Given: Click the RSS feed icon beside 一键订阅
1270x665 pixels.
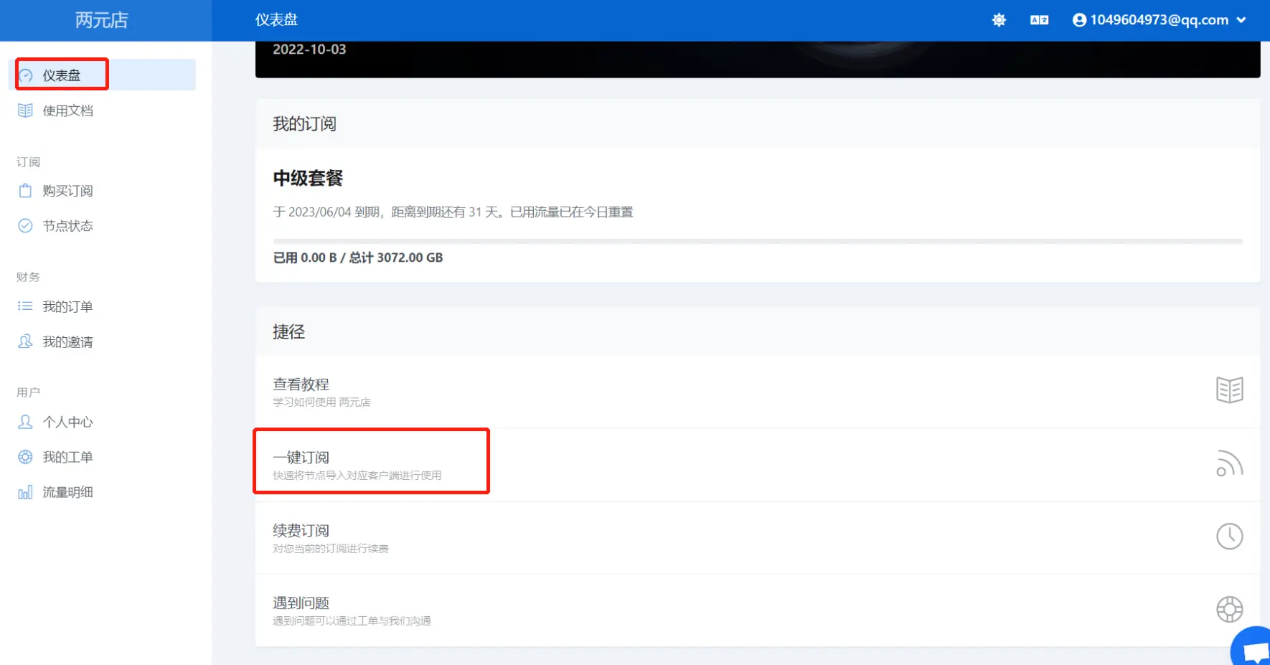Looking at the screenshot, I should pos(1229,463).
